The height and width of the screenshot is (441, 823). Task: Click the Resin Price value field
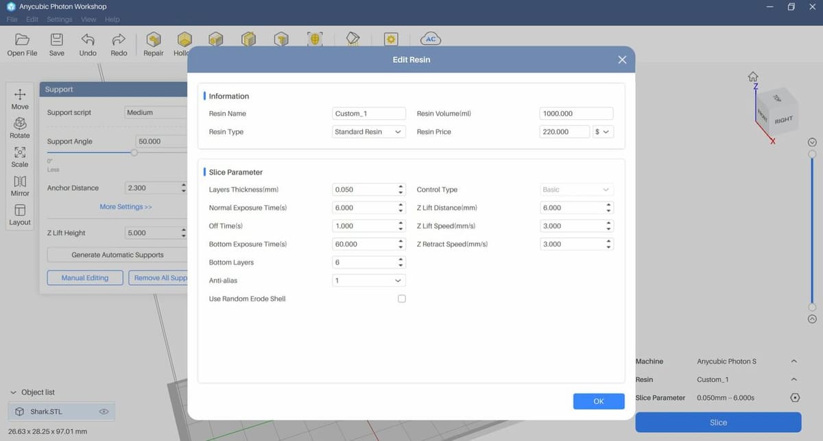coord(565,131)
